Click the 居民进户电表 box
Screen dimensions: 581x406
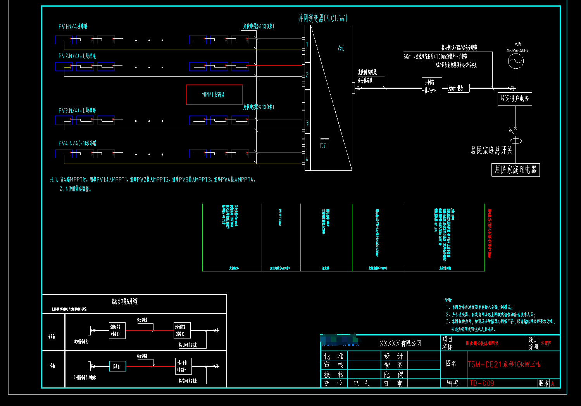[515, 99]
